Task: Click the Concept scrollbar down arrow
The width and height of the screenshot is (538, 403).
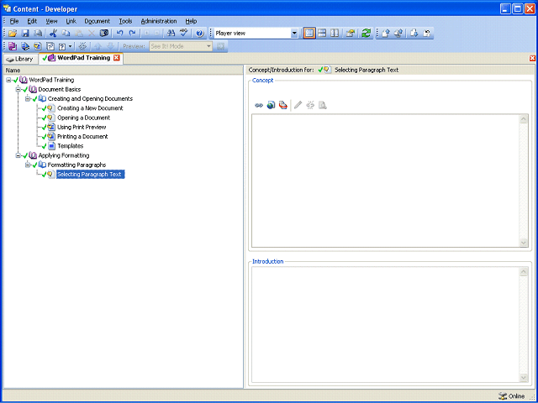Action: tap(524, 243)
